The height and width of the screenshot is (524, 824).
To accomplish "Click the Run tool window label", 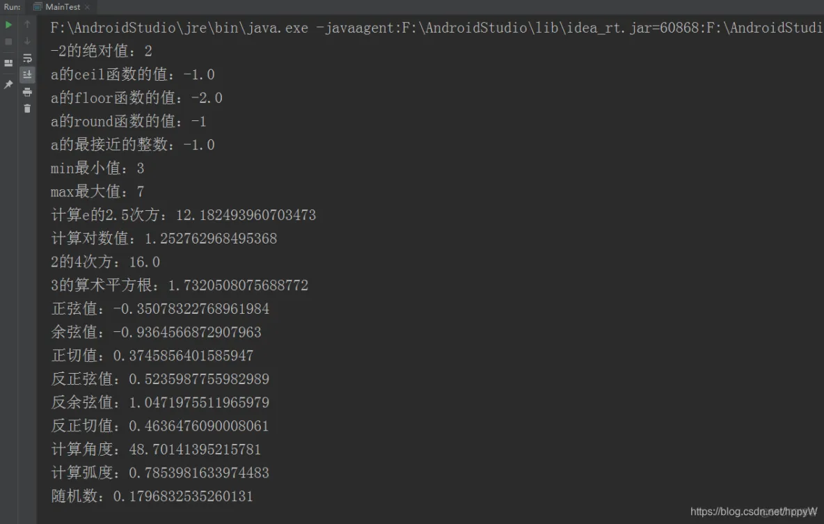I will click(12, 7).
